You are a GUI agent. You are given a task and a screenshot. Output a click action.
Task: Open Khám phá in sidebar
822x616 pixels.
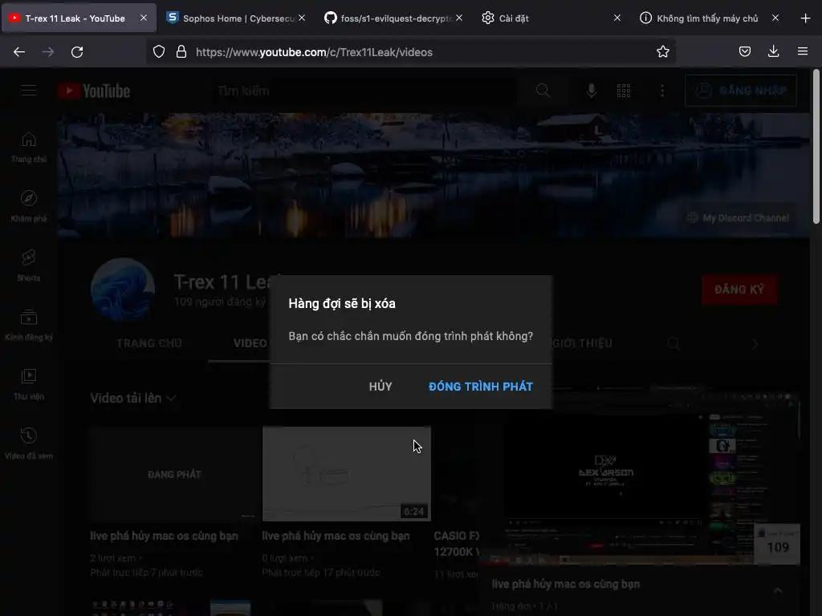[x=29, y=206]
